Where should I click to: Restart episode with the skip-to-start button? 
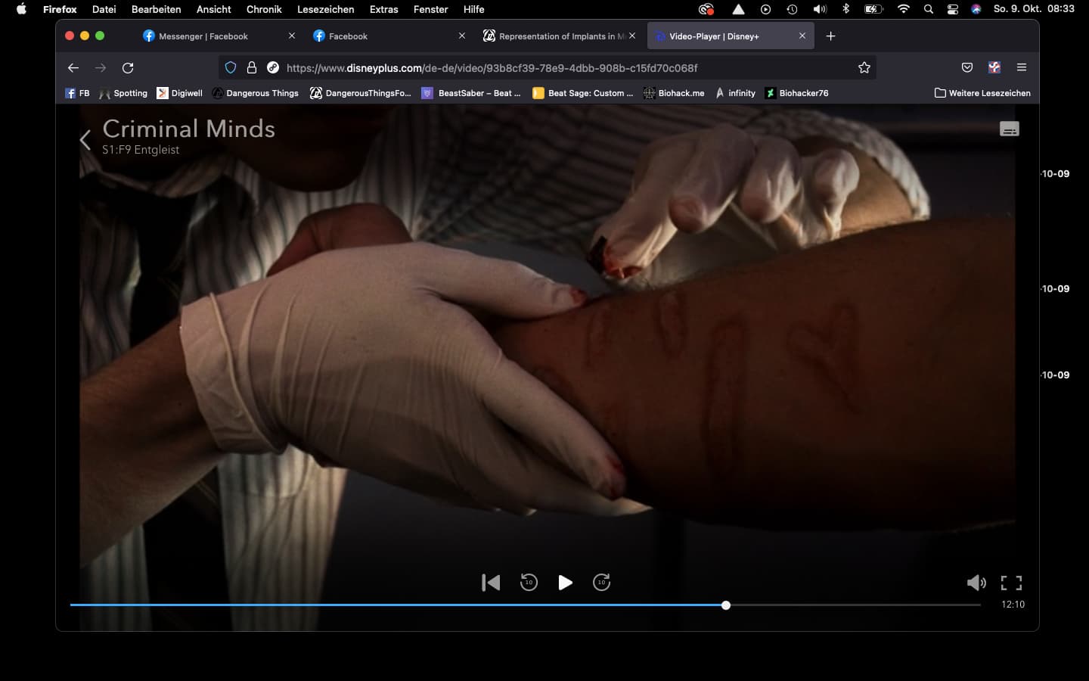(x=491, y=583)
